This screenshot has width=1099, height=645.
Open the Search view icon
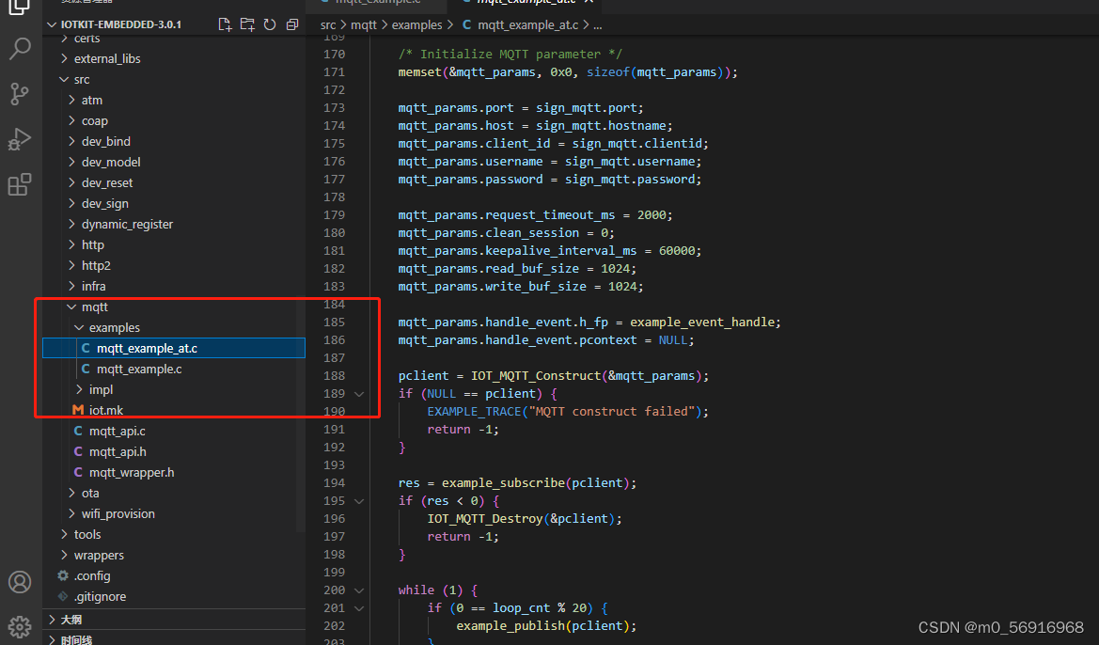coord(21,48)
